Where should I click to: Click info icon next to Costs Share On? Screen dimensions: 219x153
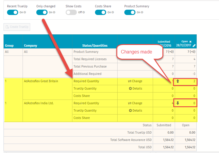tap(113, 12)
